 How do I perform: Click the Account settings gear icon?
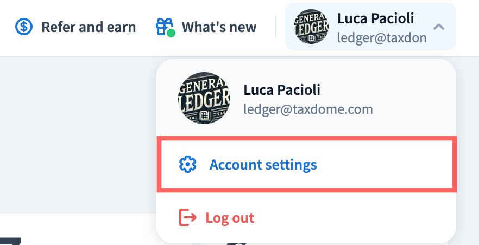(x=187, y=164)
